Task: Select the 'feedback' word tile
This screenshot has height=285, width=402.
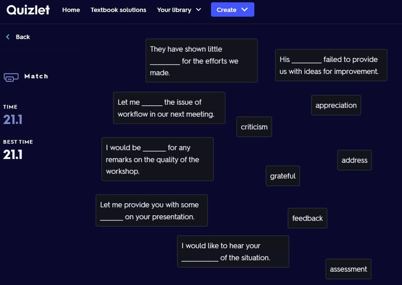Action: pos(307,218)
